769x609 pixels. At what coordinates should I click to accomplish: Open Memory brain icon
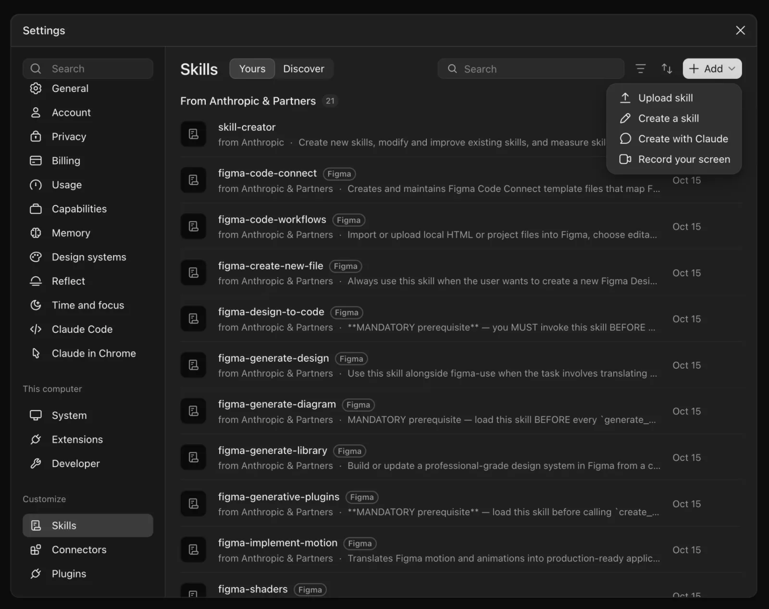click(36, 233)
